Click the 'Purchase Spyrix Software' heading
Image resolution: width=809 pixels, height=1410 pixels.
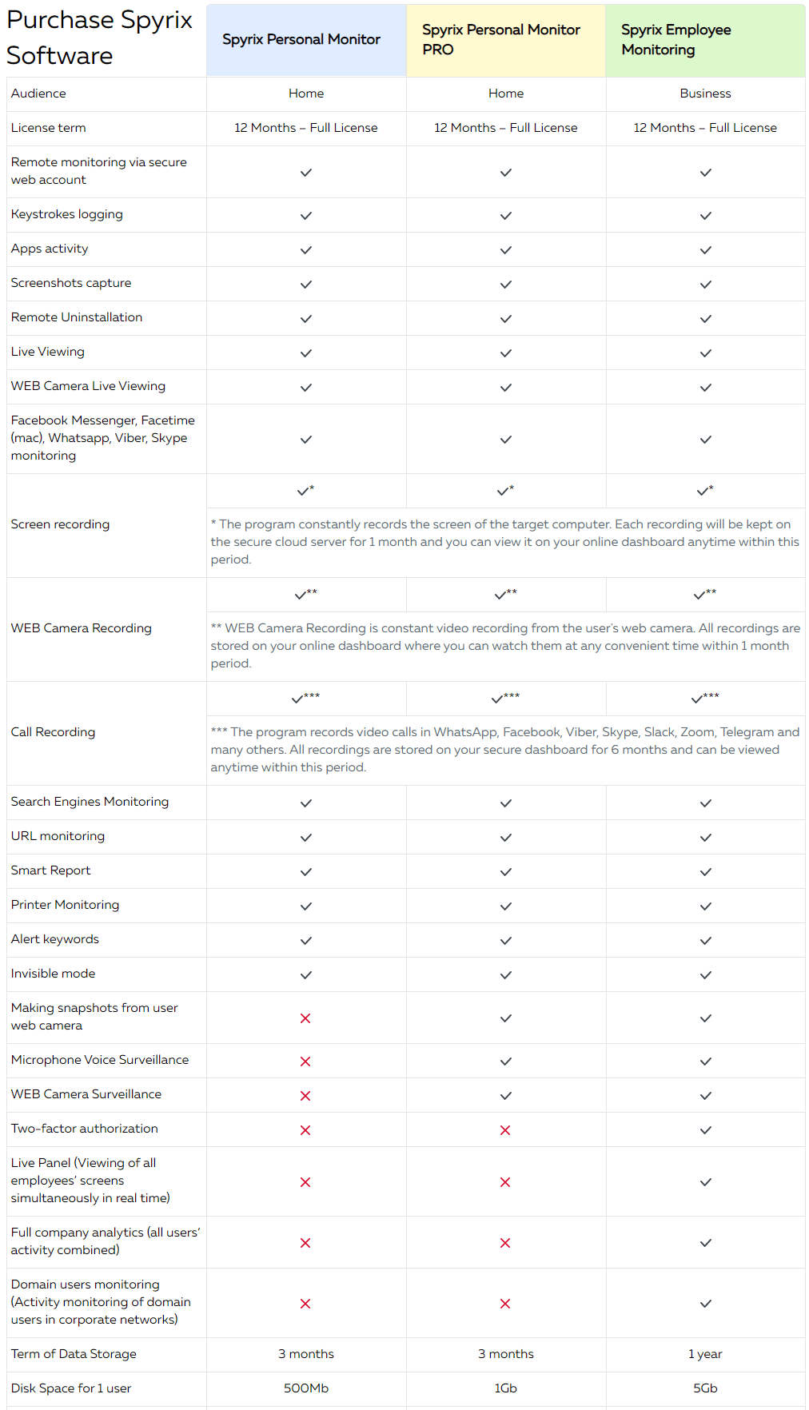click(99, 38)
